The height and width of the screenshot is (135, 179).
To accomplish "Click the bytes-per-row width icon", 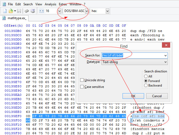I will point(42,11).
